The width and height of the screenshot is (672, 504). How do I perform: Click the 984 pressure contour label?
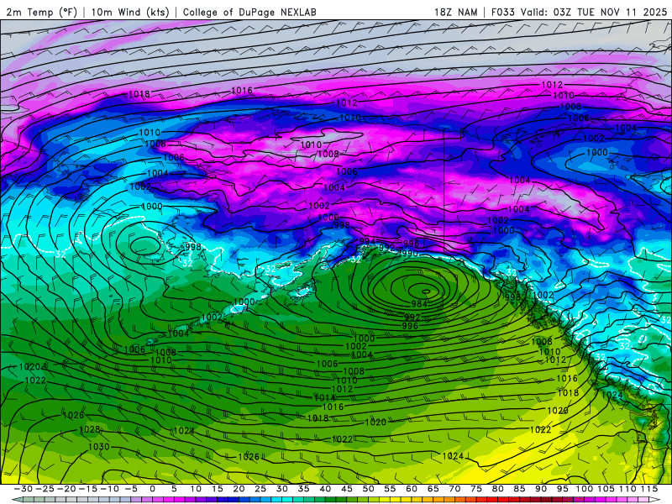click(418, 304)
